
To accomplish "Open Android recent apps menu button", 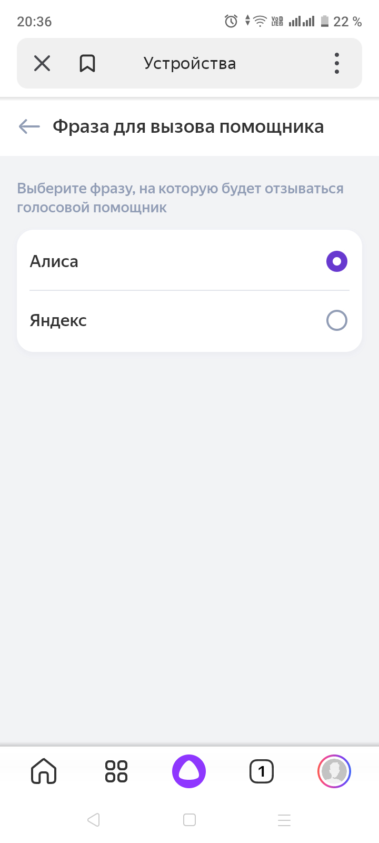I will pos(284,820).
